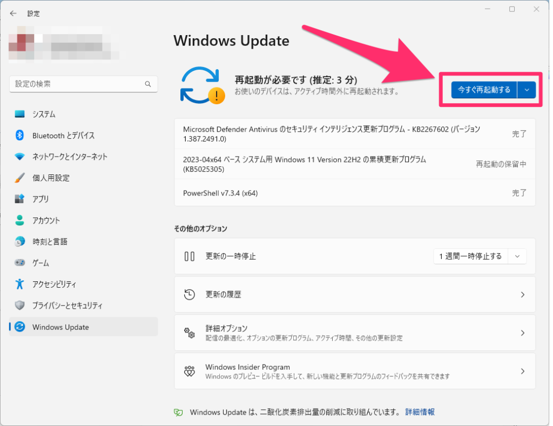Click the プライバシーとセキュリティ shield icon
This screenshot has width=553, height=426.
(20, 305)
